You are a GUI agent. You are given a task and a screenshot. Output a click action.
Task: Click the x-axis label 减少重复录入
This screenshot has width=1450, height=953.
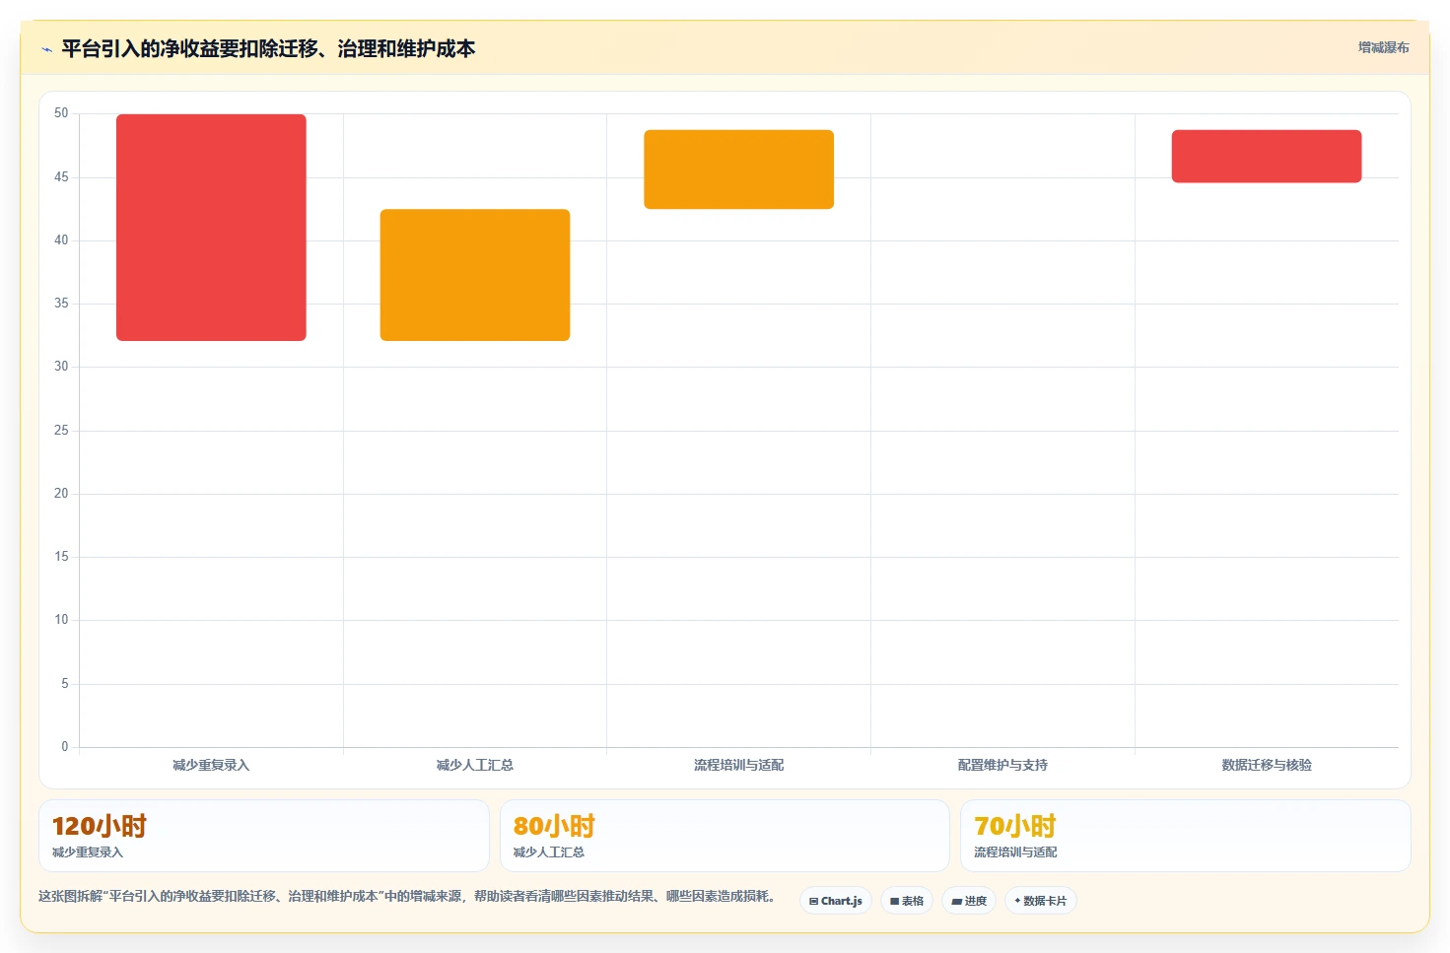click(211, 765)
